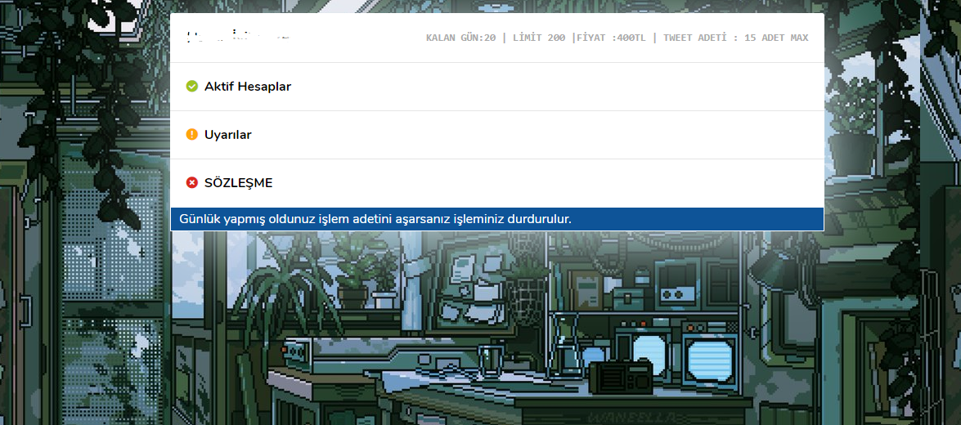
Task: Click the 'LİMİT 200' text in header
Action: tap(539, 38)
